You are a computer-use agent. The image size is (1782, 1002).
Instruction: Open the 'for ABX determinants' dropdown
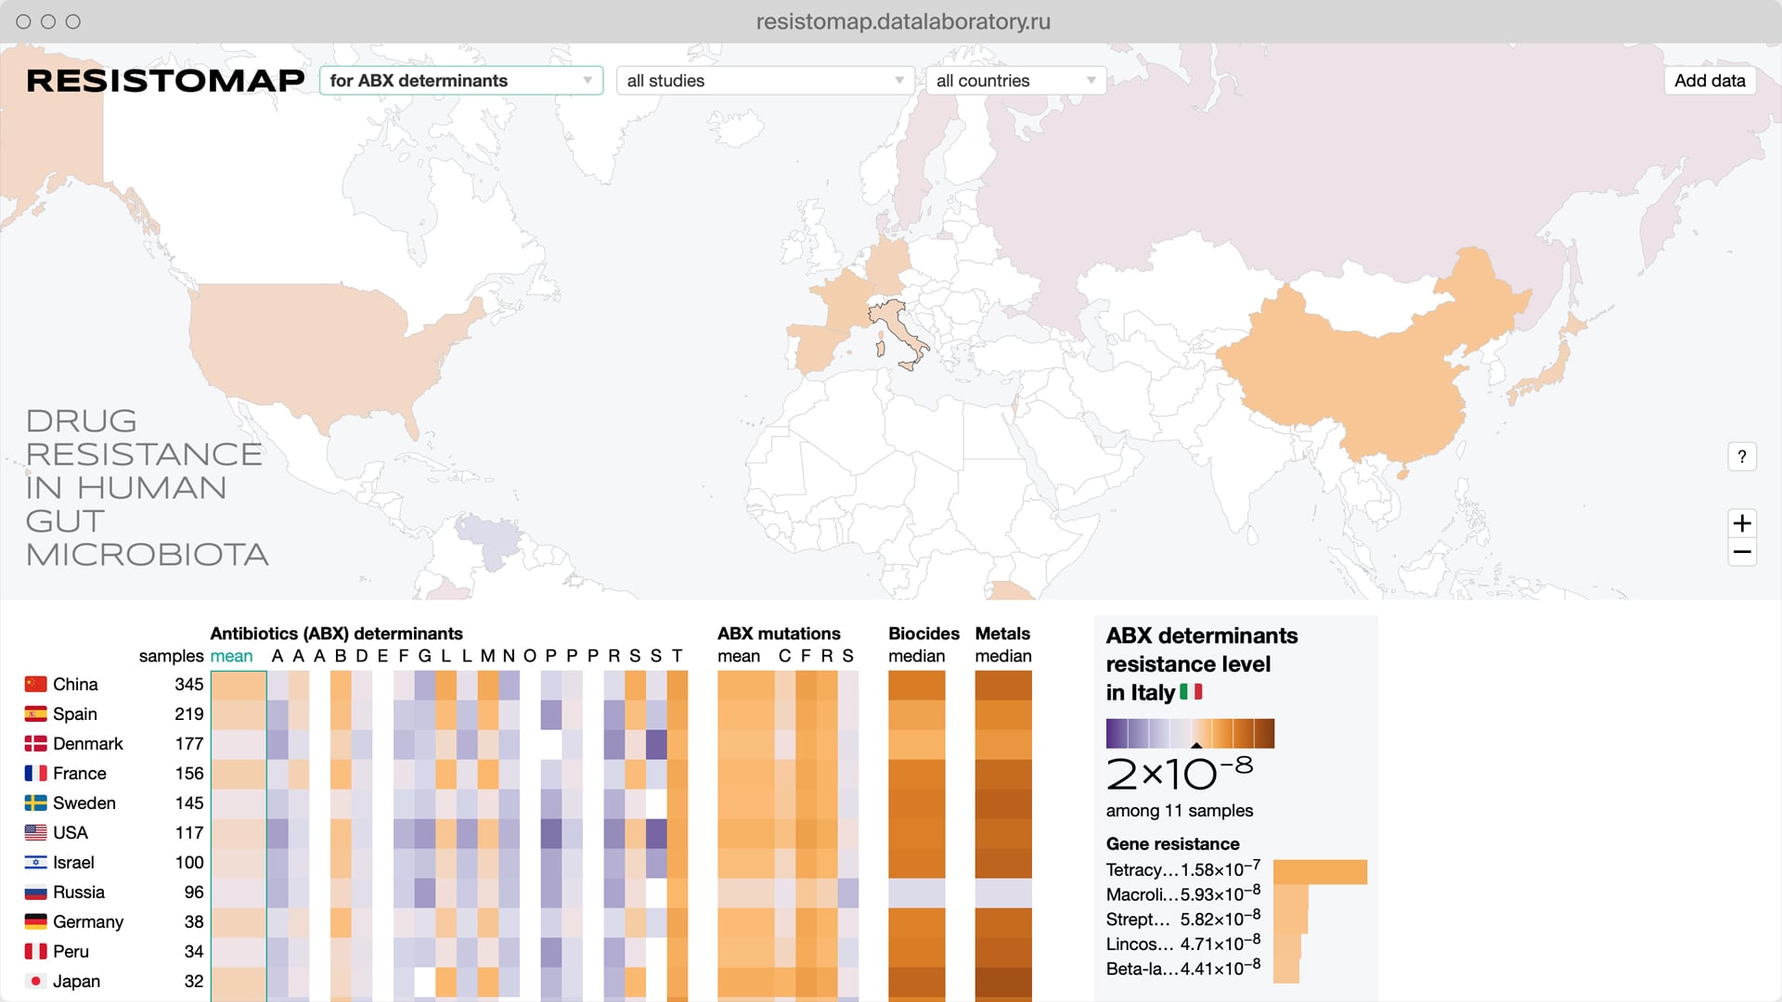pyautogui.click(x=460, y=81)
